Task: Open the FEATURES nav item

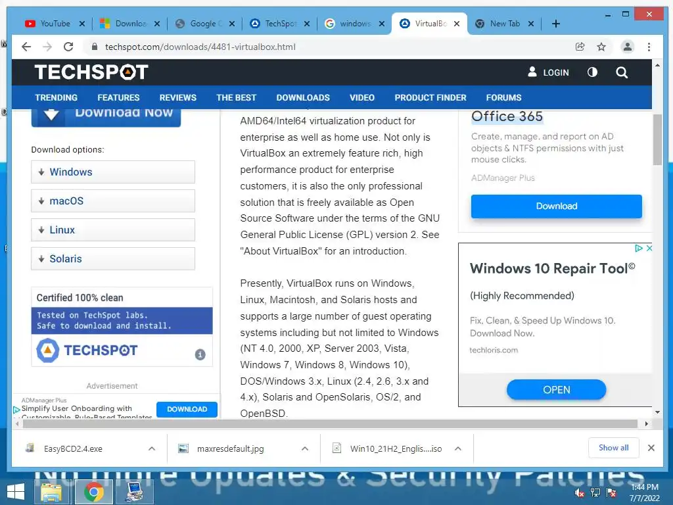Action: (x=118, y=97)
